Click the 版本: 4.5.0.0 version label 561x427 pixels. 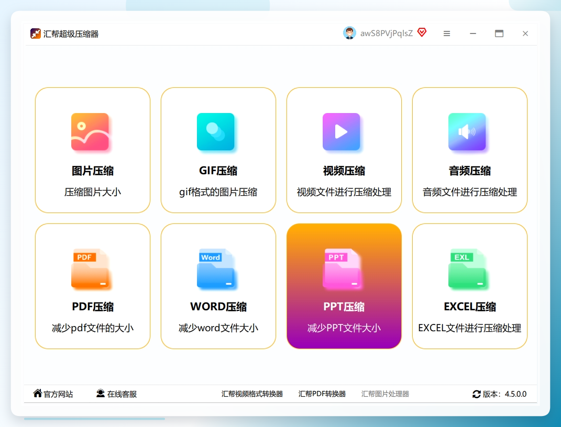coord(504,394)
